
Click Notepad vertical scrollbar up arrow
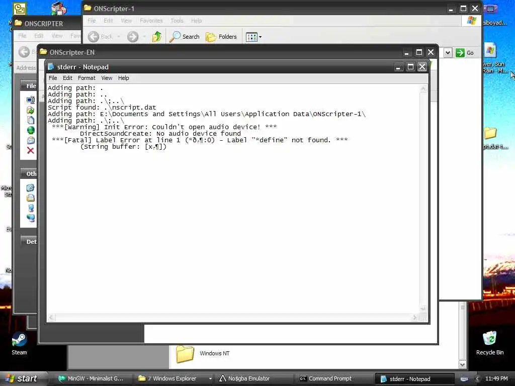(x=423, y=88)
